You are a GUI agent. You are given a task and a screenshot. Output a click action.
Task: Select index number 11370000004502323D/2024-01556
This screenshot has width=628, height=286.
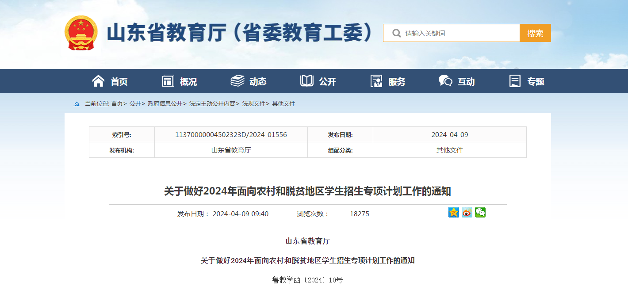point(231,135)
